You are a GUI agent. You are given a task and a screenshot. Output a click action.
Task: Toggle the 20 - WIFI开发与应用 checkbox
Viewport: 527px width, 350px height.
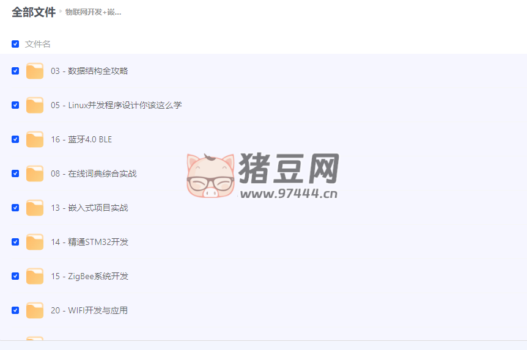(15, 310)
